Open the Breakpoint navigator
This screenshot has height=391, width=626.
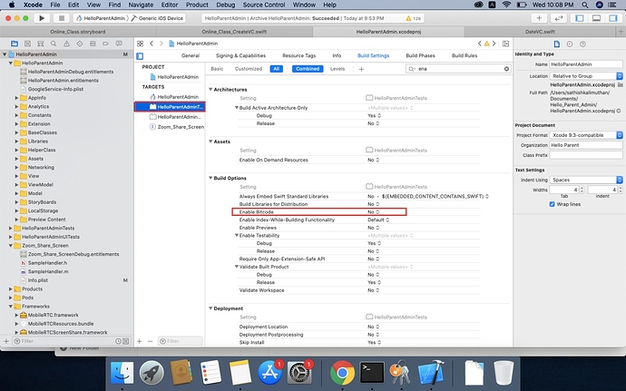(x=105, y=44)
